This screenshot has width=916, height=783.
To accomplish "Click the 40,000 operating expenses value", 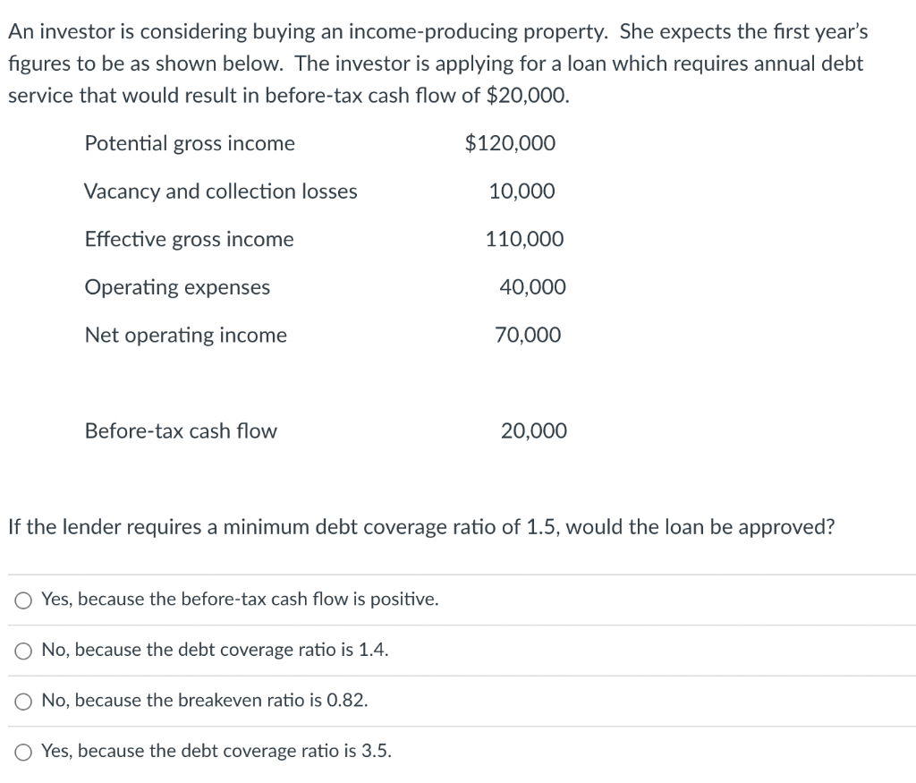I will 532,287.
